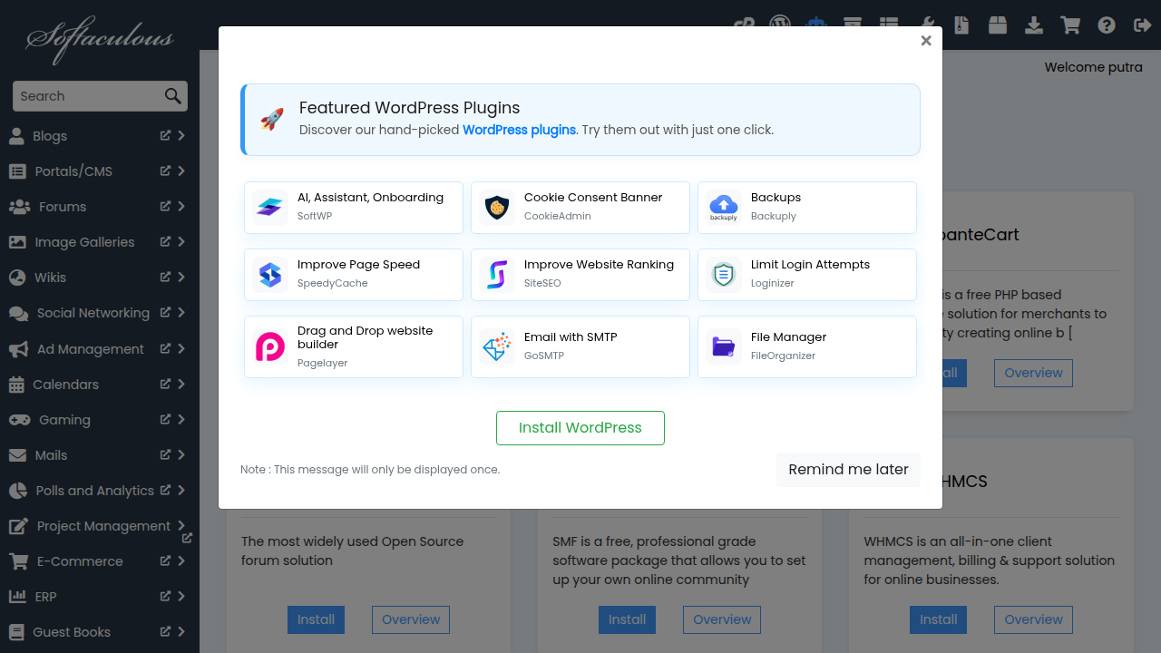Expand the ERP category chevron
Screen dimensions: 1161x653
(181, 596)
